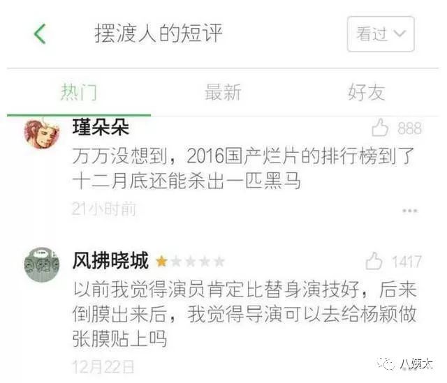Viewport: 447px width, 383px height.
Task: Tap the 888 like count
Action: tap(410, 128)
